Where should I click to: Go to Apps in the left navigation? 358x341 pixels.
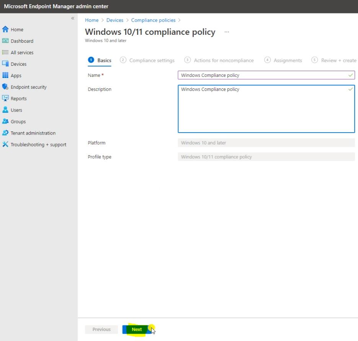(16, 75)
